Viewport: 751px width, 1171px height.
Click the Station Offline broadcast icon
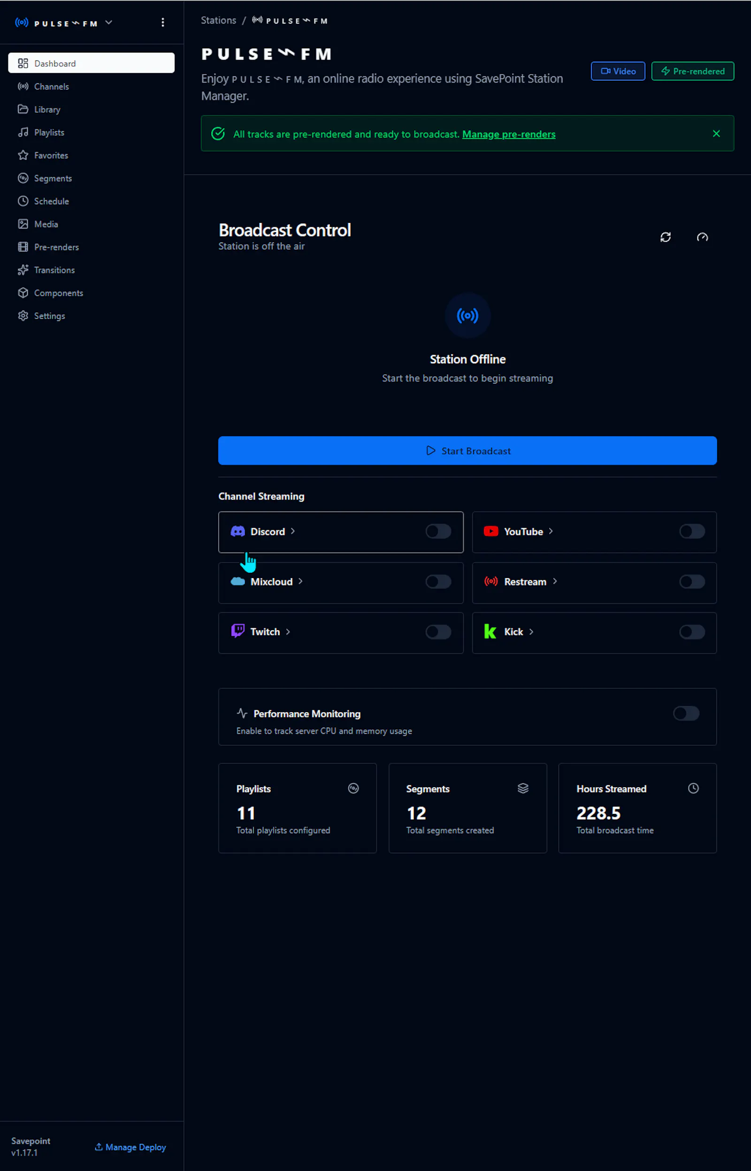(467, 315)
